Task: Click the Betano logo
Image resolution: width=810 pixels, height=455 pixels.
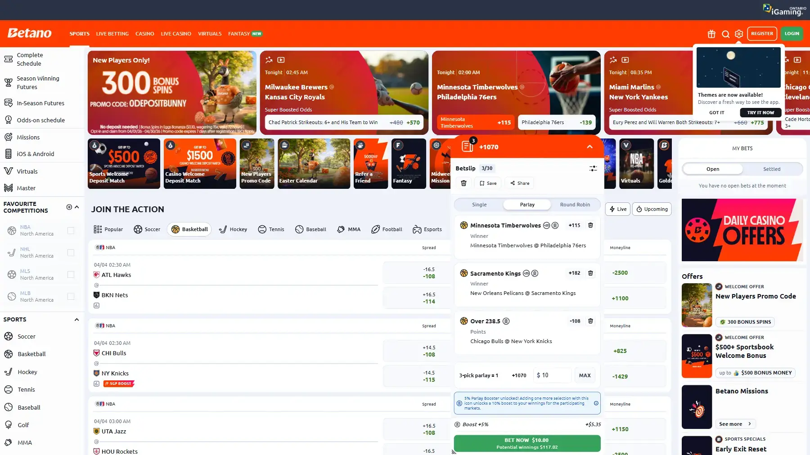Action: (30, 33)
